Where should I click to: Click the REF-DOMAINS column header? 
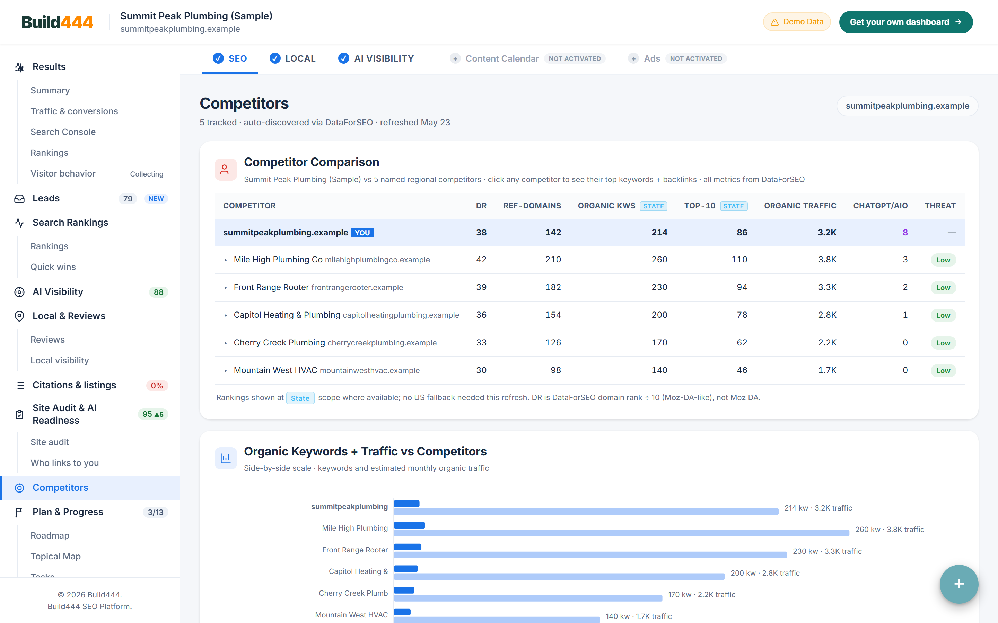pyautogui.click(x=532, y=206)
